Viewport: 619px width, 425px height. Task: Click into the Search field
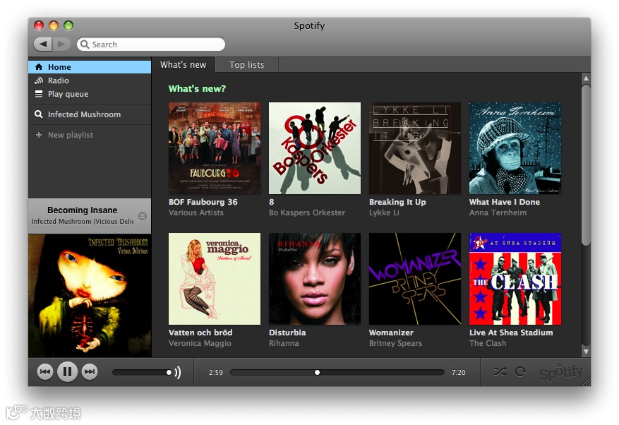coord(151,44)
